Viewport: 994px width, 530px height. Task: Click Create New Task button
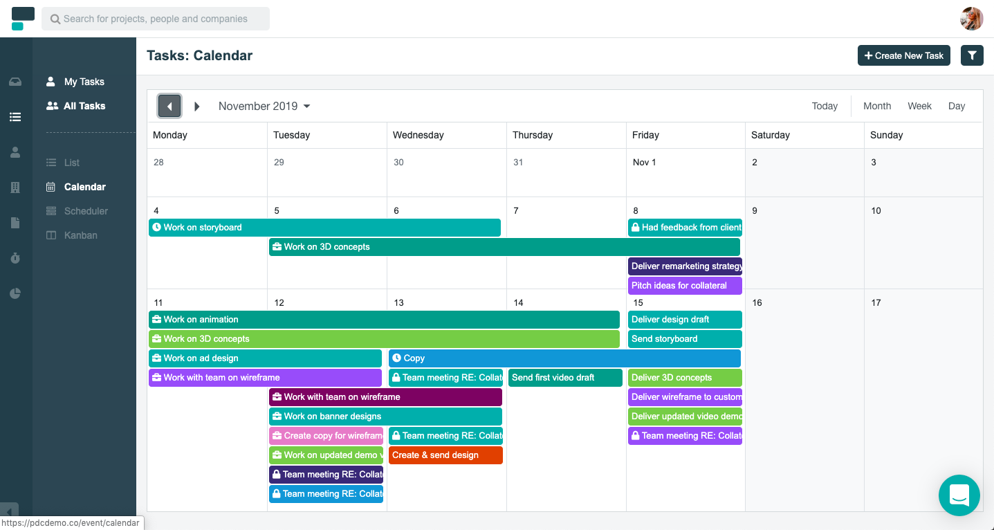tap(904, 55)
